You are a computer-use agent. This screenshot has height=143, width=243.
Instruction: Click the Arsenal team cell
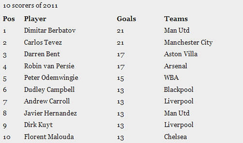pos(176,66)
